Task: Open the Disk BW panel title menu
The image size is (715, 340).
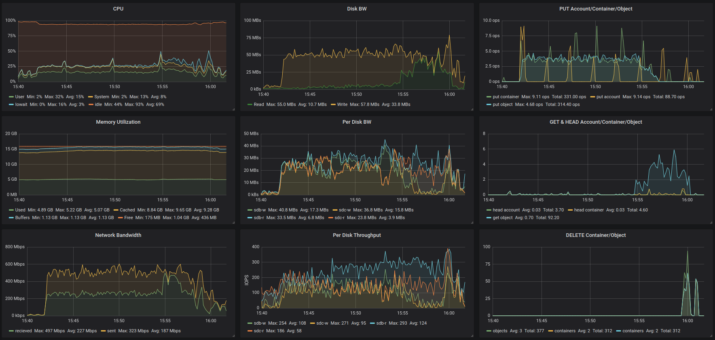Action: pyautogui.click(x=357, y=9)
